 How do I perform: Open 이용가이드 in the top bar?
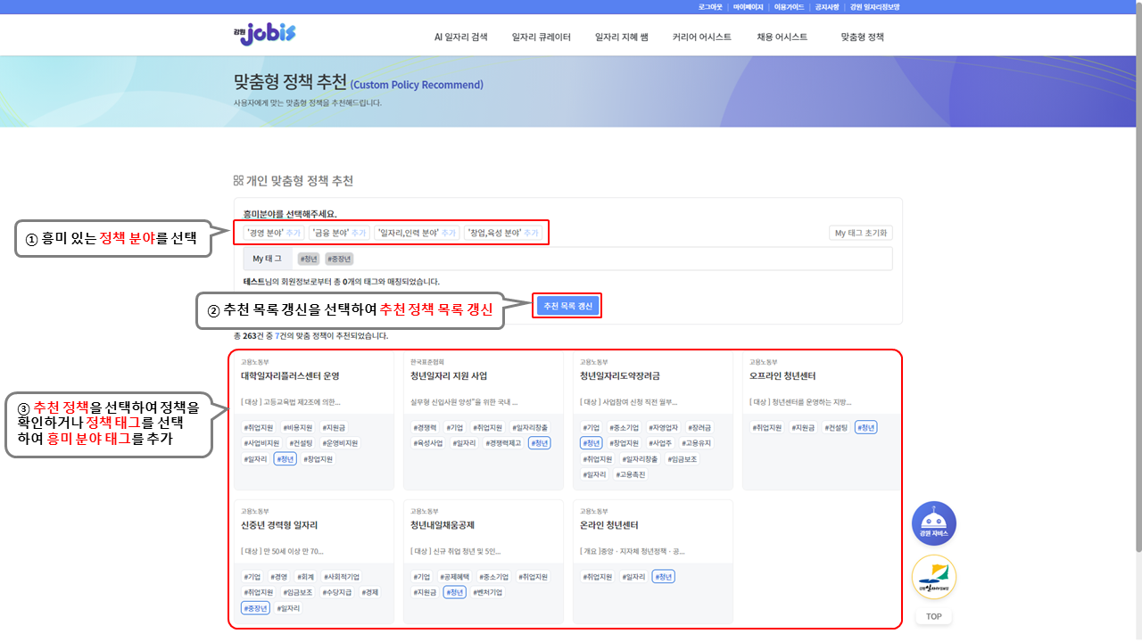coord(789,6)
